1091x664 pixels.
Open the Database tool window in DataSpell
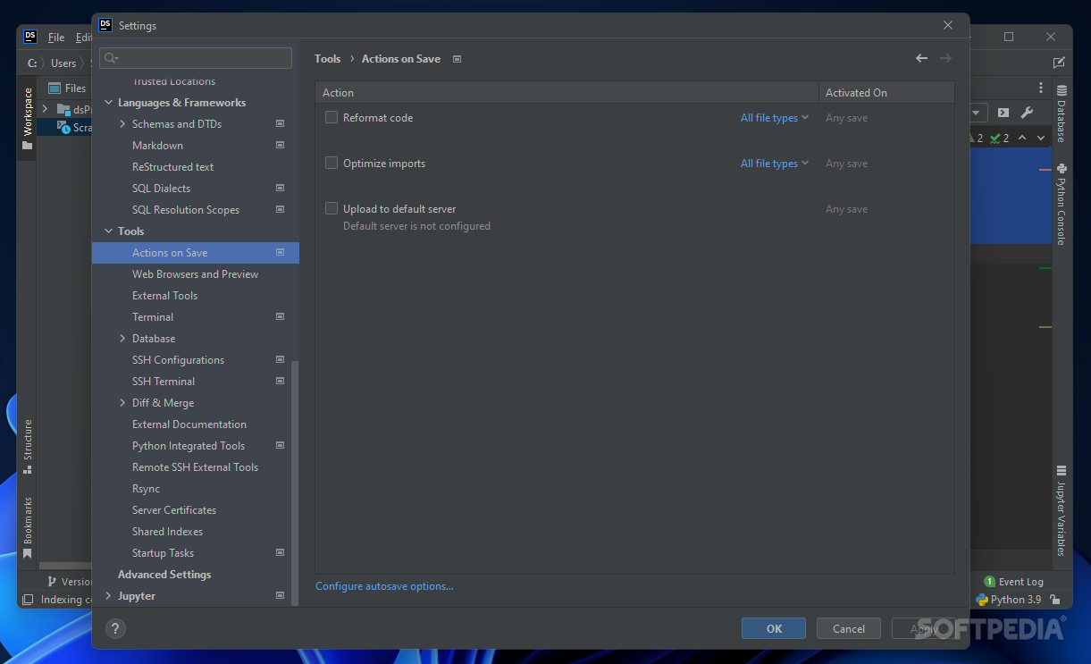[1062, 114]
